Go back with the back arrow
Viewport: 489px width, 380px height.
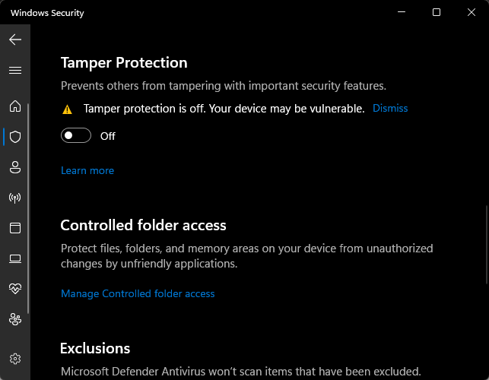click(x=15, y=40)
